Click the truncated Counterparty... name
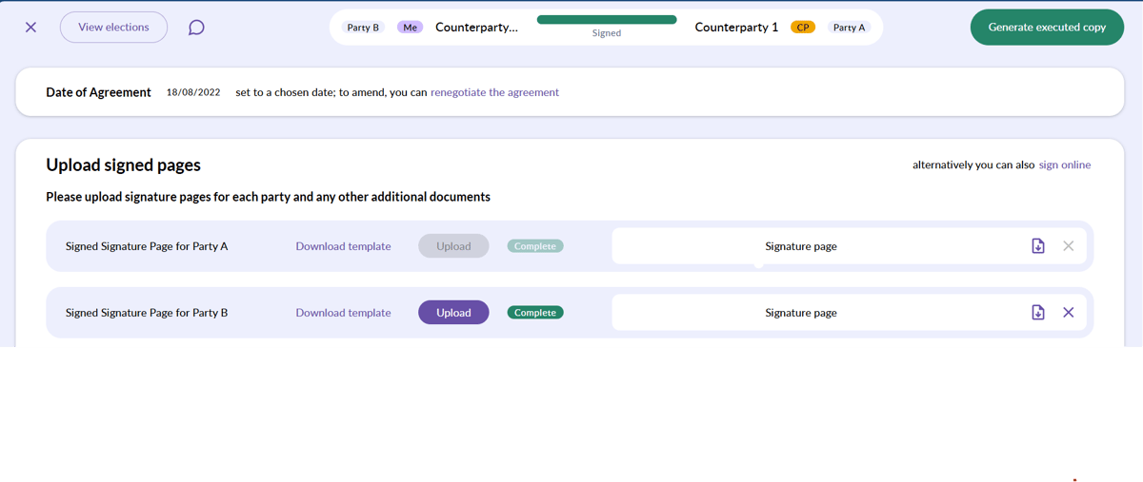 coord(476,28)
